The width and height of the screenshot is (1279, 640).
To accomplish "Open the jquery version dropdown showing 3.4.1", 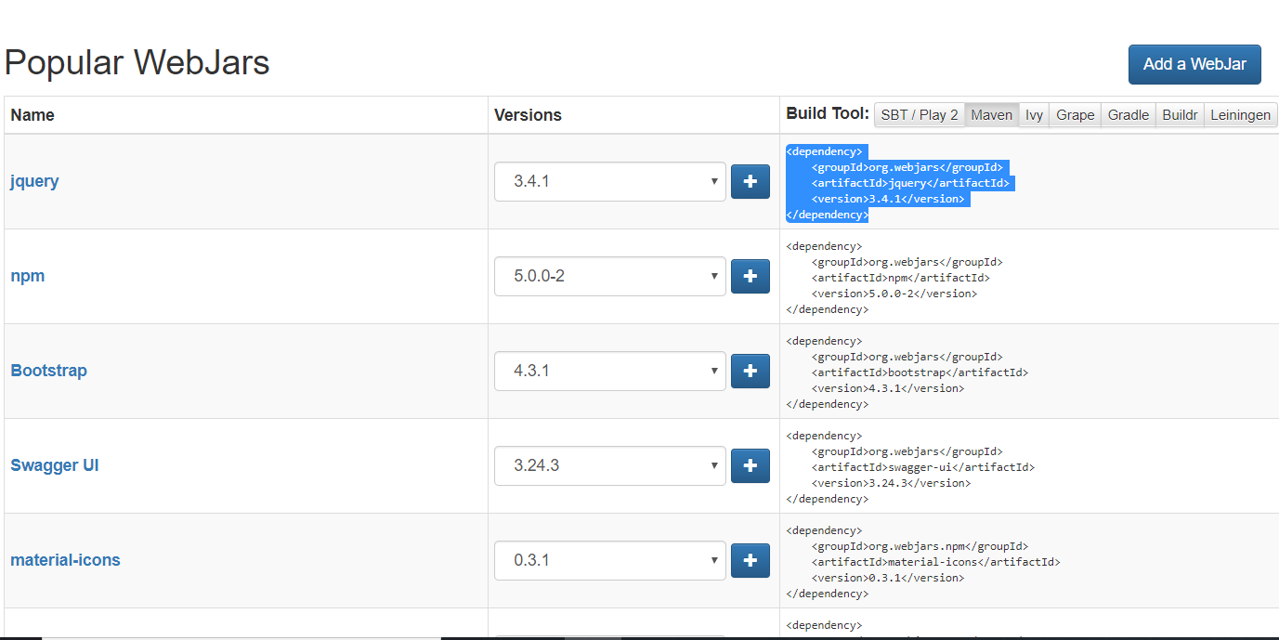I will 610,181.
